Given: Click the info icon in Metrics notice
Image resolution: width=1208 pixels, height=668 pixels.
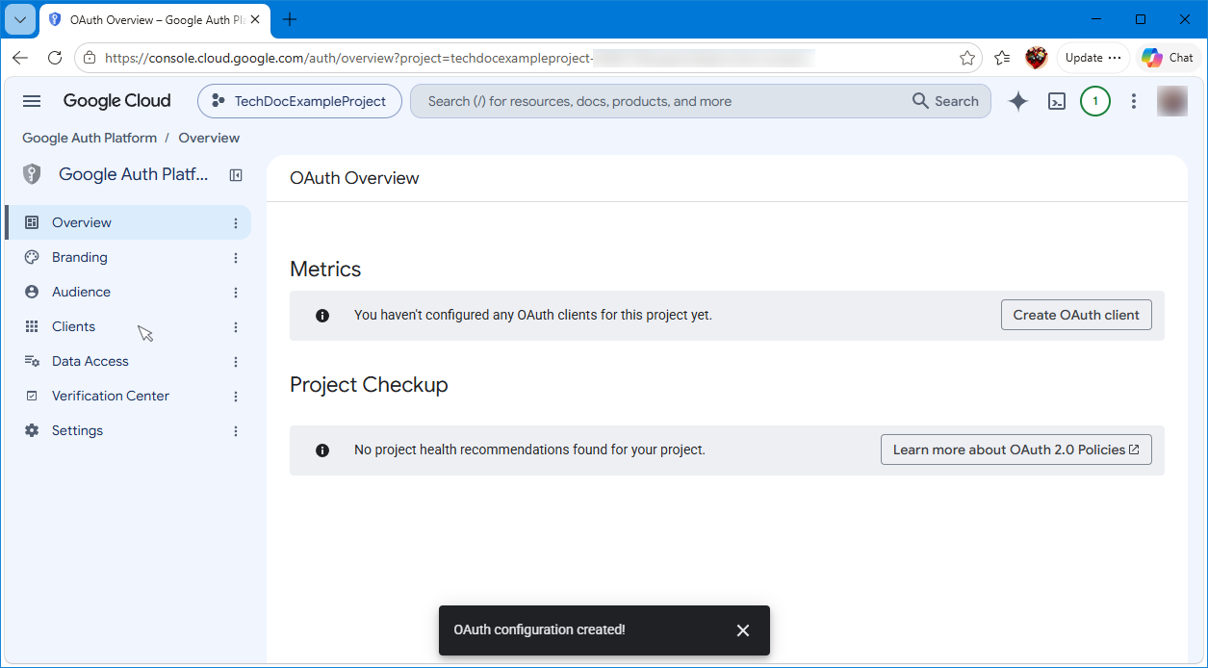Looking at the screenshot, I should coord(322,315).
